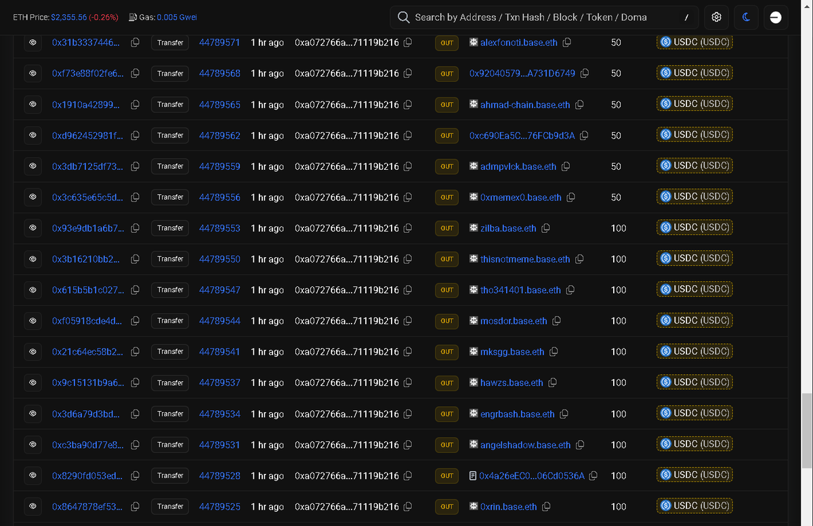Open angelshadow.base.eth address page
Image resolution: width=813 pixels, height=526 pixels.
(525, 445)
